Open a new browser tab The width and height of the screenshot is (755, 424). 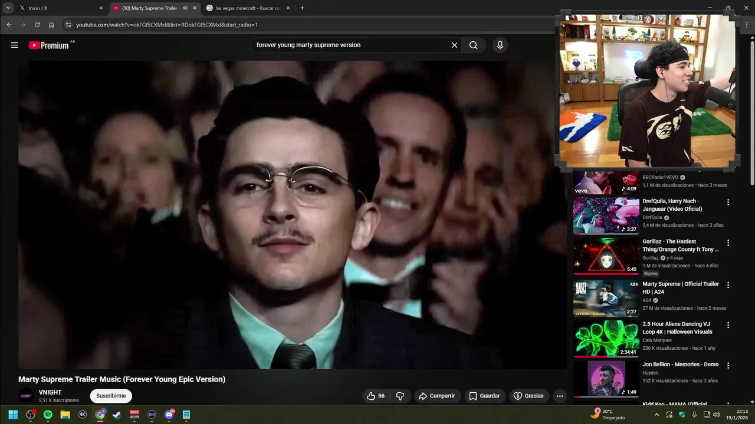[x=302, y=8]
